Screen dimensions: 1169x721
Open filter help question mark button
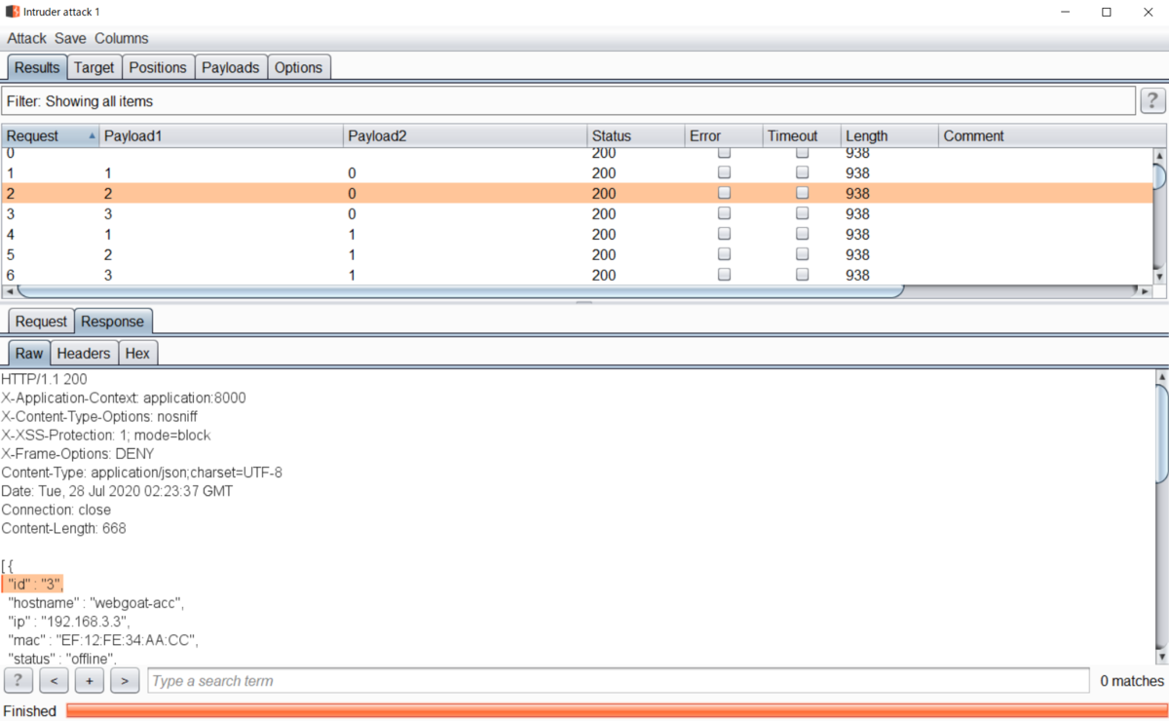pos(1153,100)
